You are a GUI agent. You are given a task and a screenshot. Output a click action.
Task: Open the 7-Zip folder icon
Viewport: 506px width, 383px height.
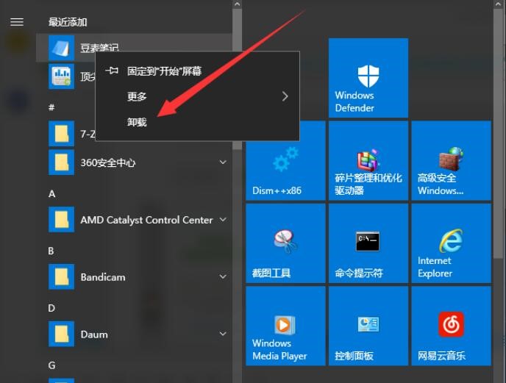coord(61,134)
